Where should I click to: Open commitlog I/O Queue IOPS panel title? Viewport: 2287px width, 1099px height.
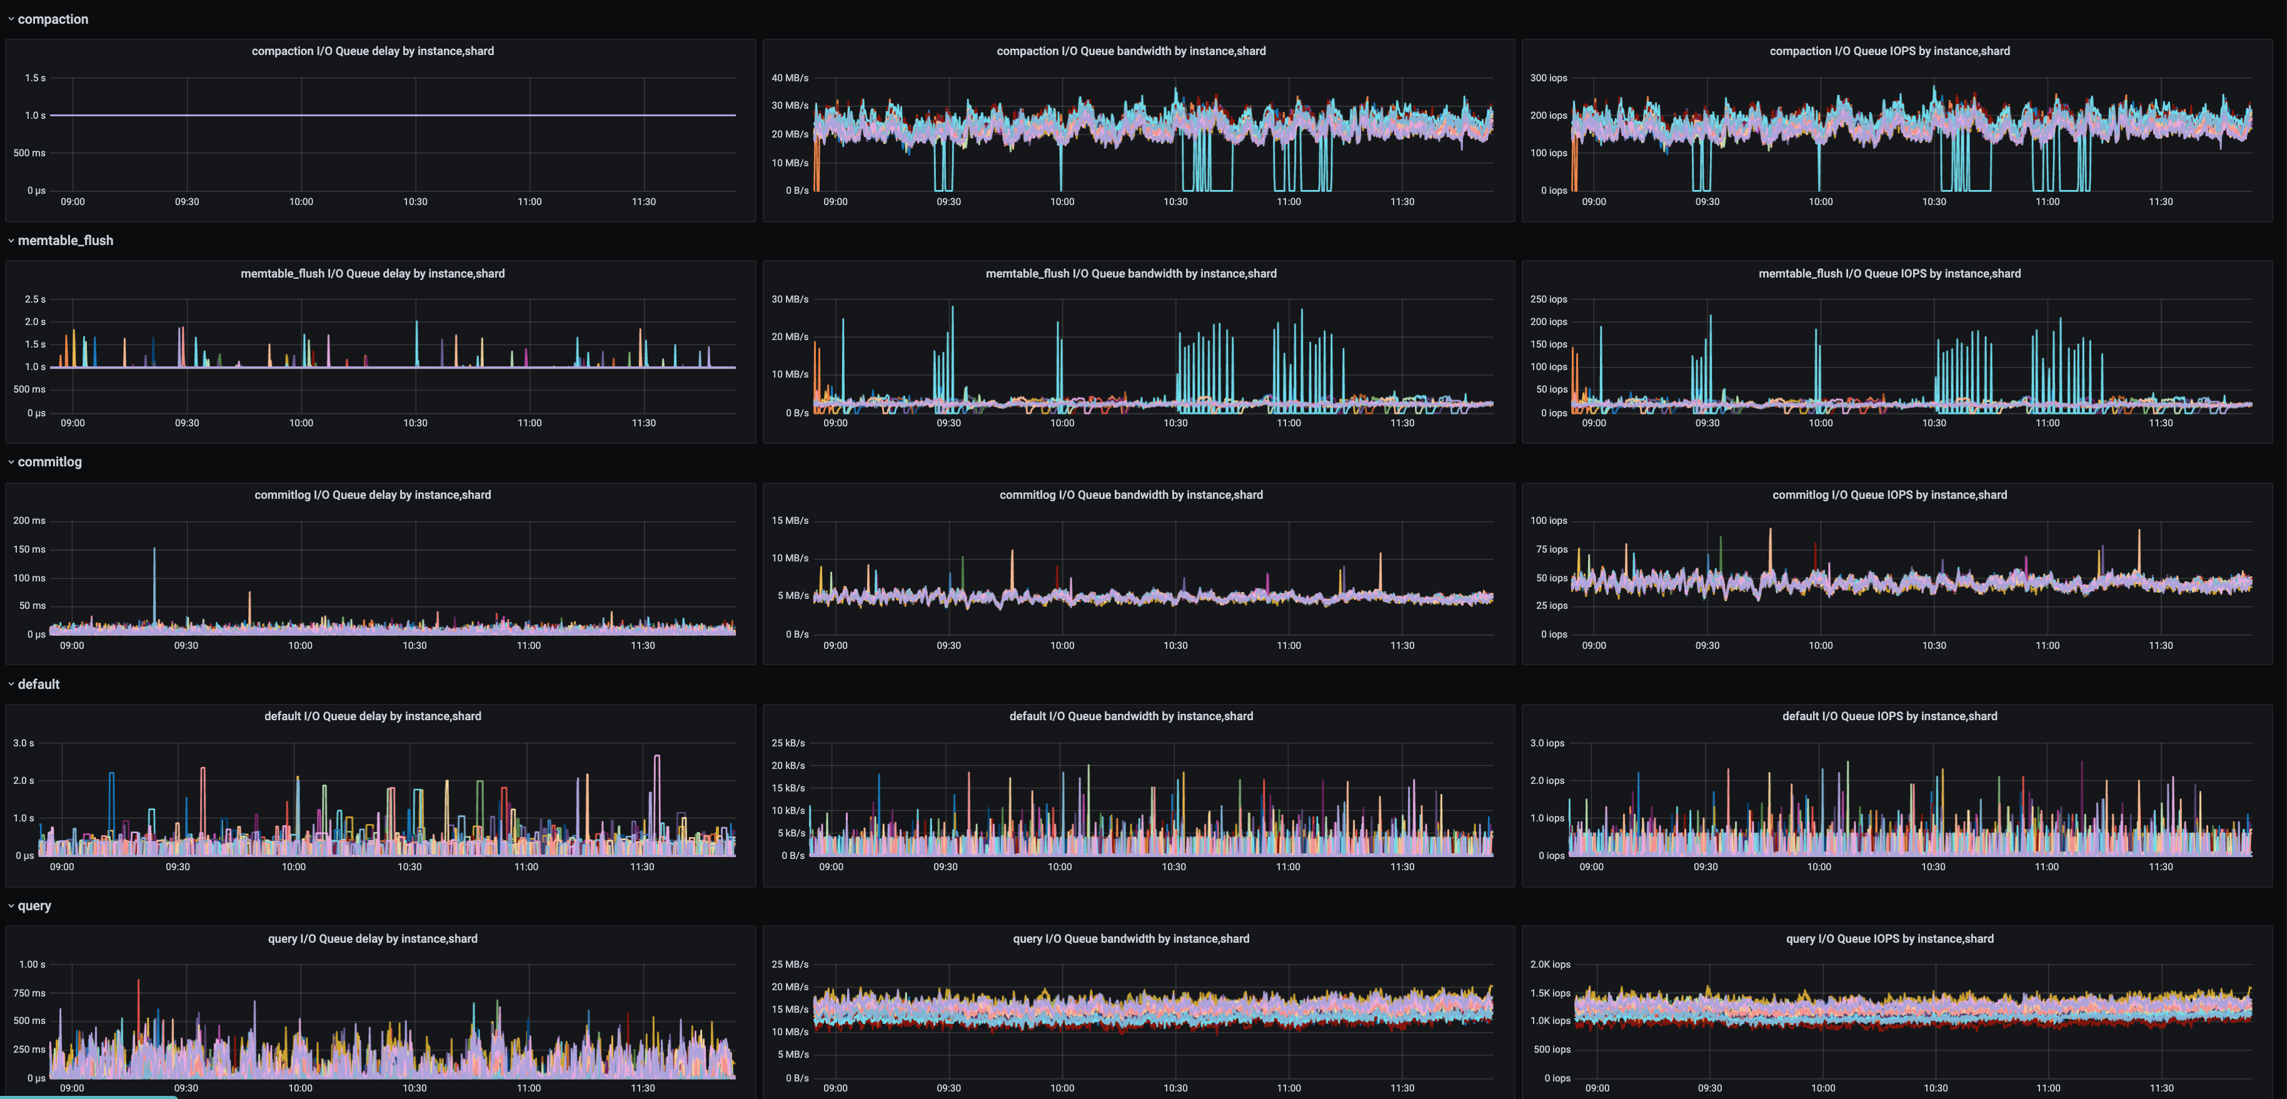click(1889, 495)
